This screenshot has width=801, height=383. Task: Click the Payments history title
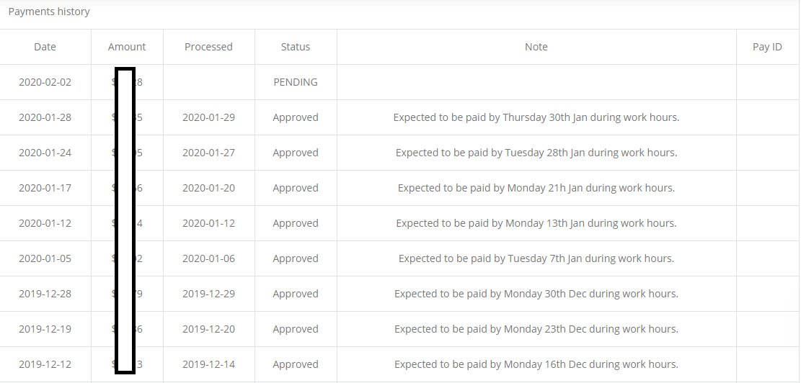pyautogui.click(x=49, y=12)
